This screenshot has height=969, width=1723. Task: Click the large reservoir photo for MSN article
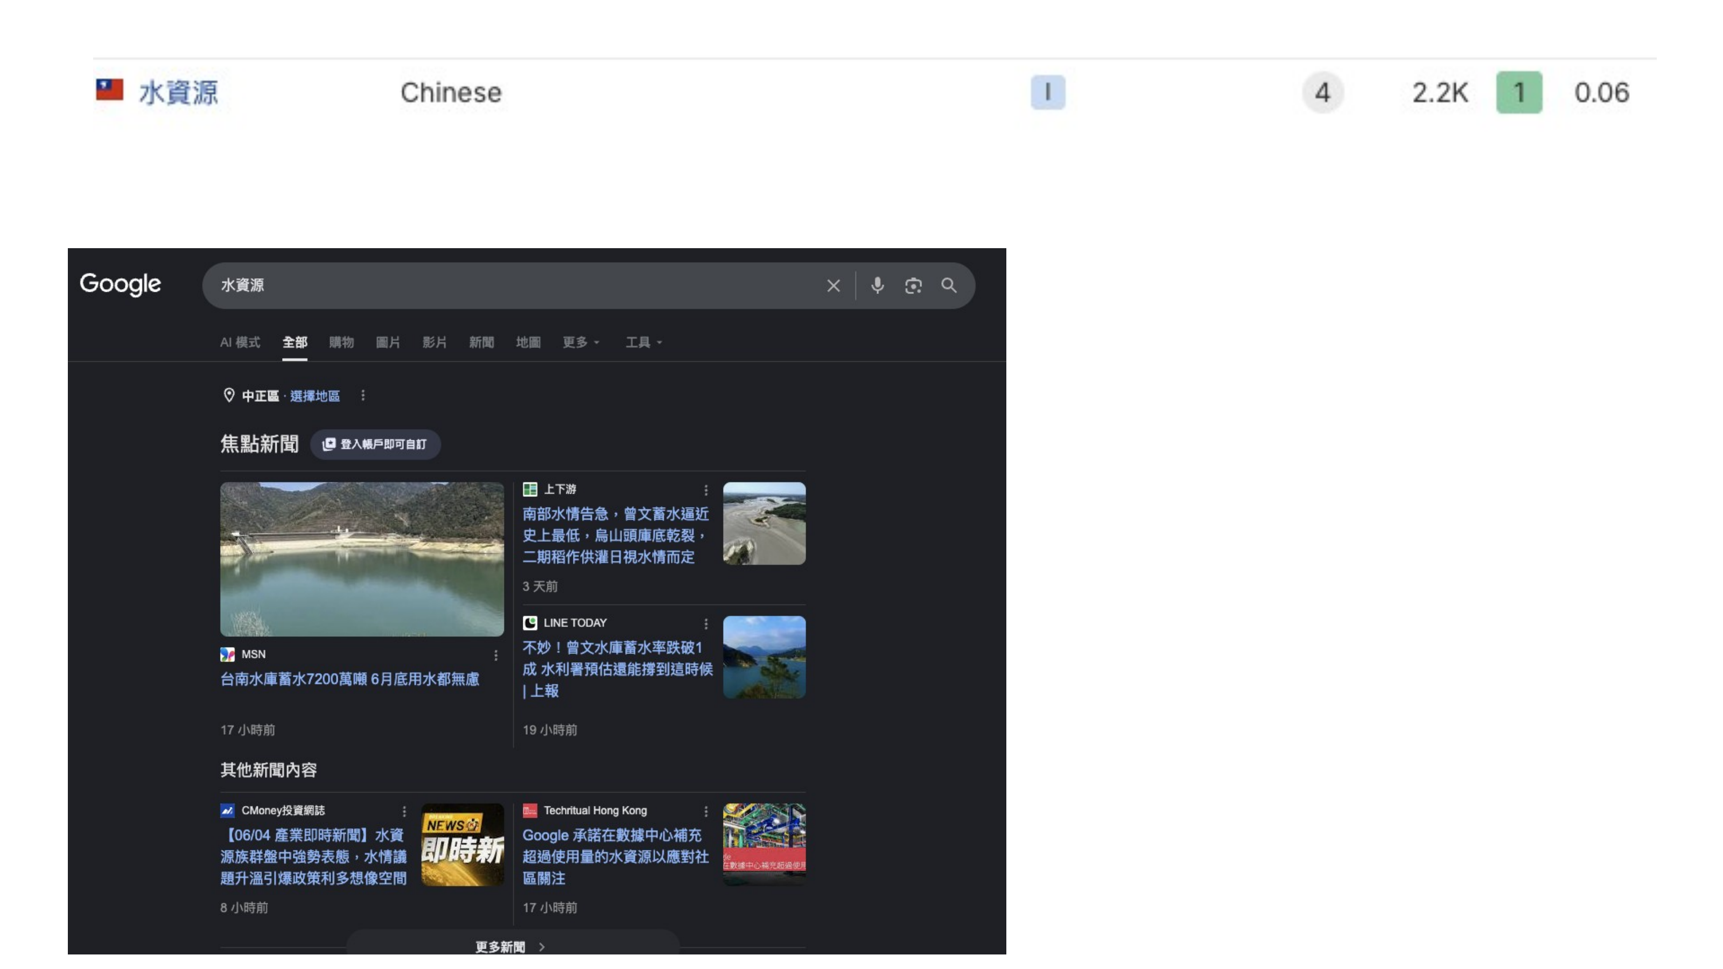click(x=362, y=559)
